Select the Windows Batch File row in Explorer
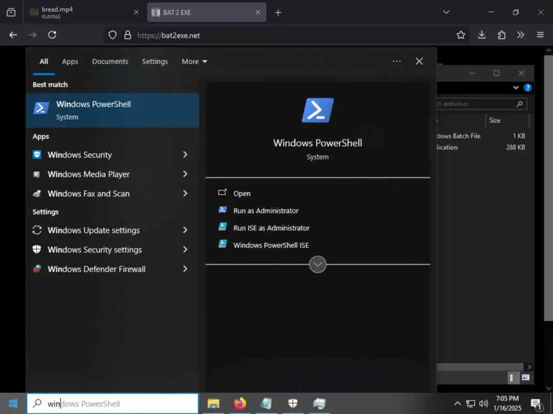The image size is (553, 414). tap(482, 136)
